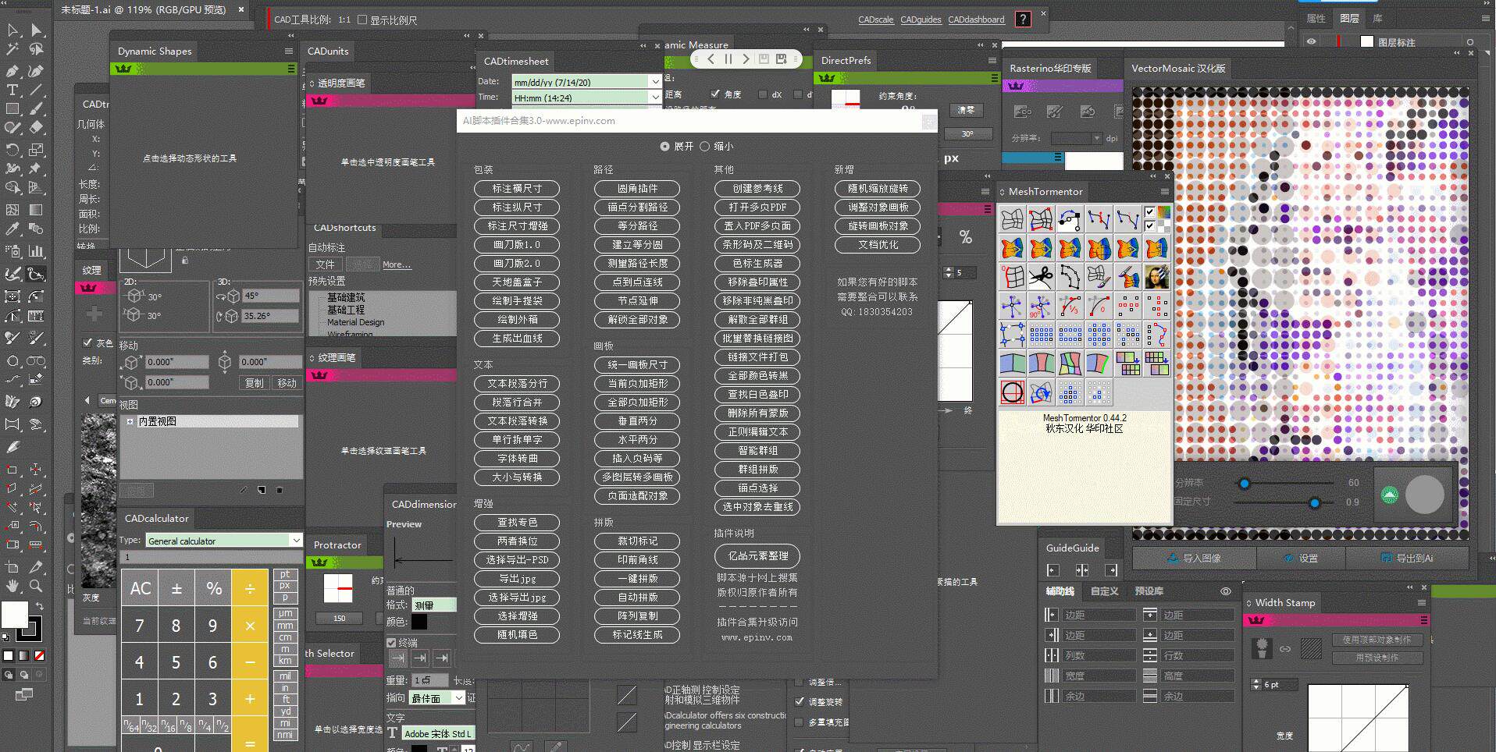Toggle visibility of 图层标注 layer
The width and height of the screenshot is (1496, 752).
1311,42
